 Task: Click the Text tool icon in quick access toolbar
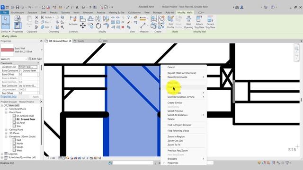coord(77,7)
